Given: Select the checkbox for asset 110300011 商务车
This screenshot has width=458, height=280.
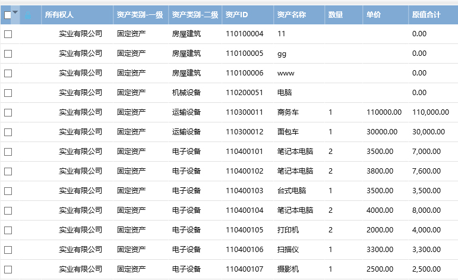Looking at the screenshot, I should pyautogui.click(x=8, y=112).
